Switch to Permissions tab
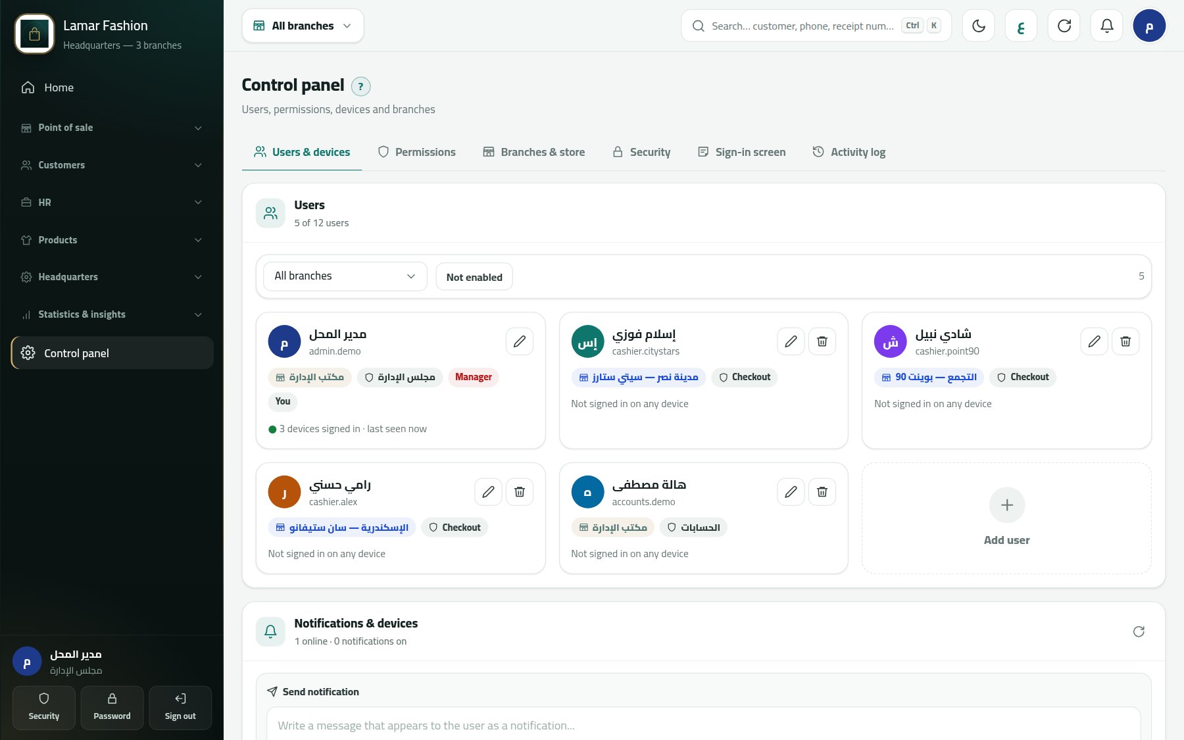This screenshot has height=740, width=1184. pyautogui.click(x=416, y=152)
